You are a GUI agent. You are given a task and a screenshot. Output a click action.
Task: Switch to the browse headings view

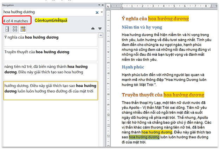click(x=7, y=28)
